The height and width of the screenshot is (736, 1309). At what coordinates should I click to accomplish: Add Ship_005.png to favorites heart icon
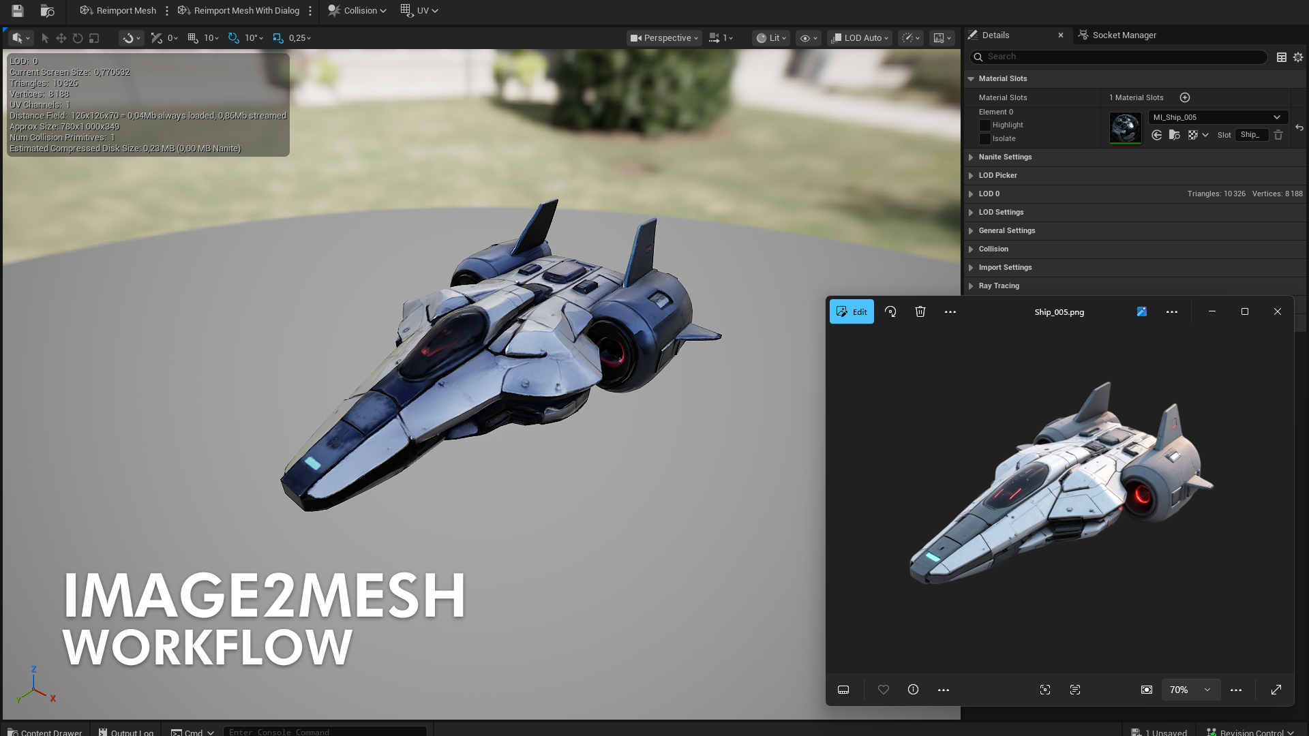884,690
